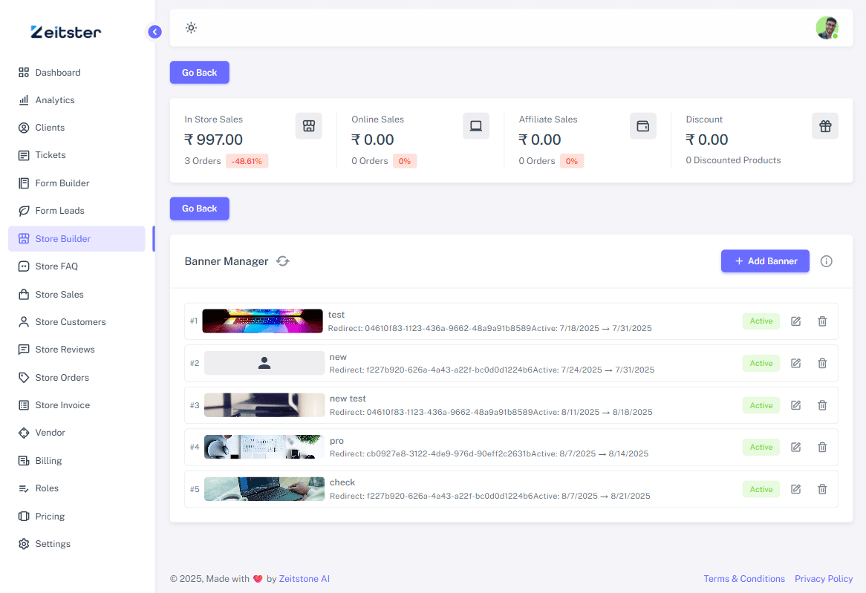Click the 'new' banner placeholder thumbnail
The height and width of the screenshot is (593, 866).
264,364
